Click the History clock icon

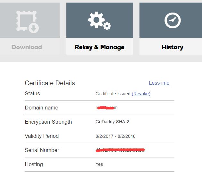(173, 20)
